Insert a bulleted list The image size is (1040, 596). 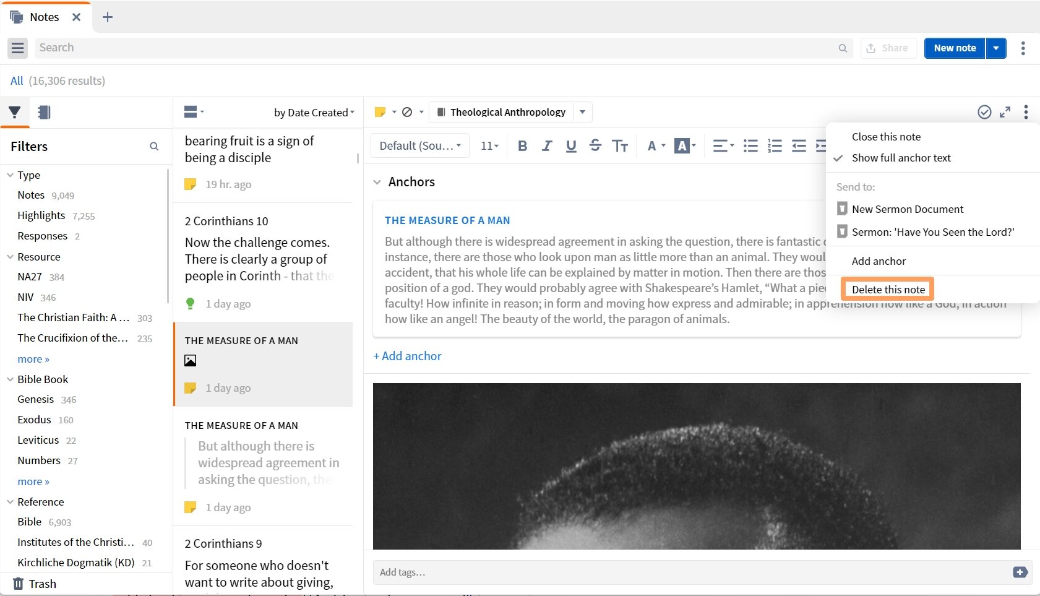click(x=750, y=146)
